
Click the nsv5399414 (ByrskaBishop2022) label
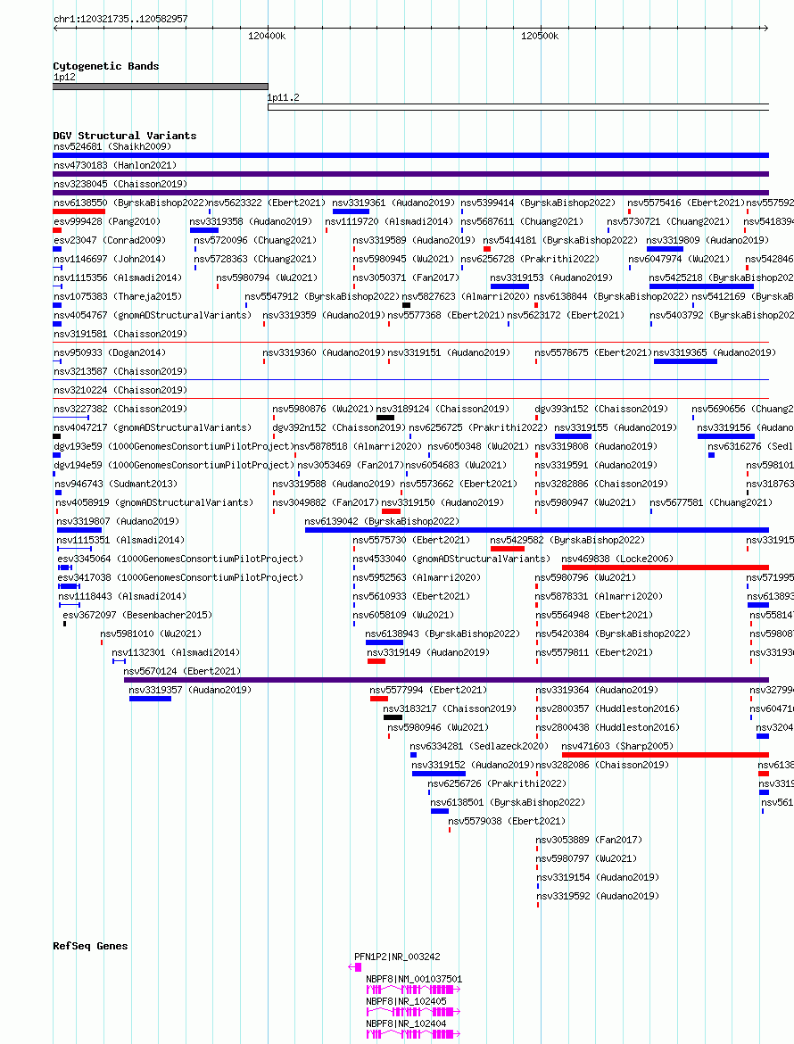(x=539, y=203)
